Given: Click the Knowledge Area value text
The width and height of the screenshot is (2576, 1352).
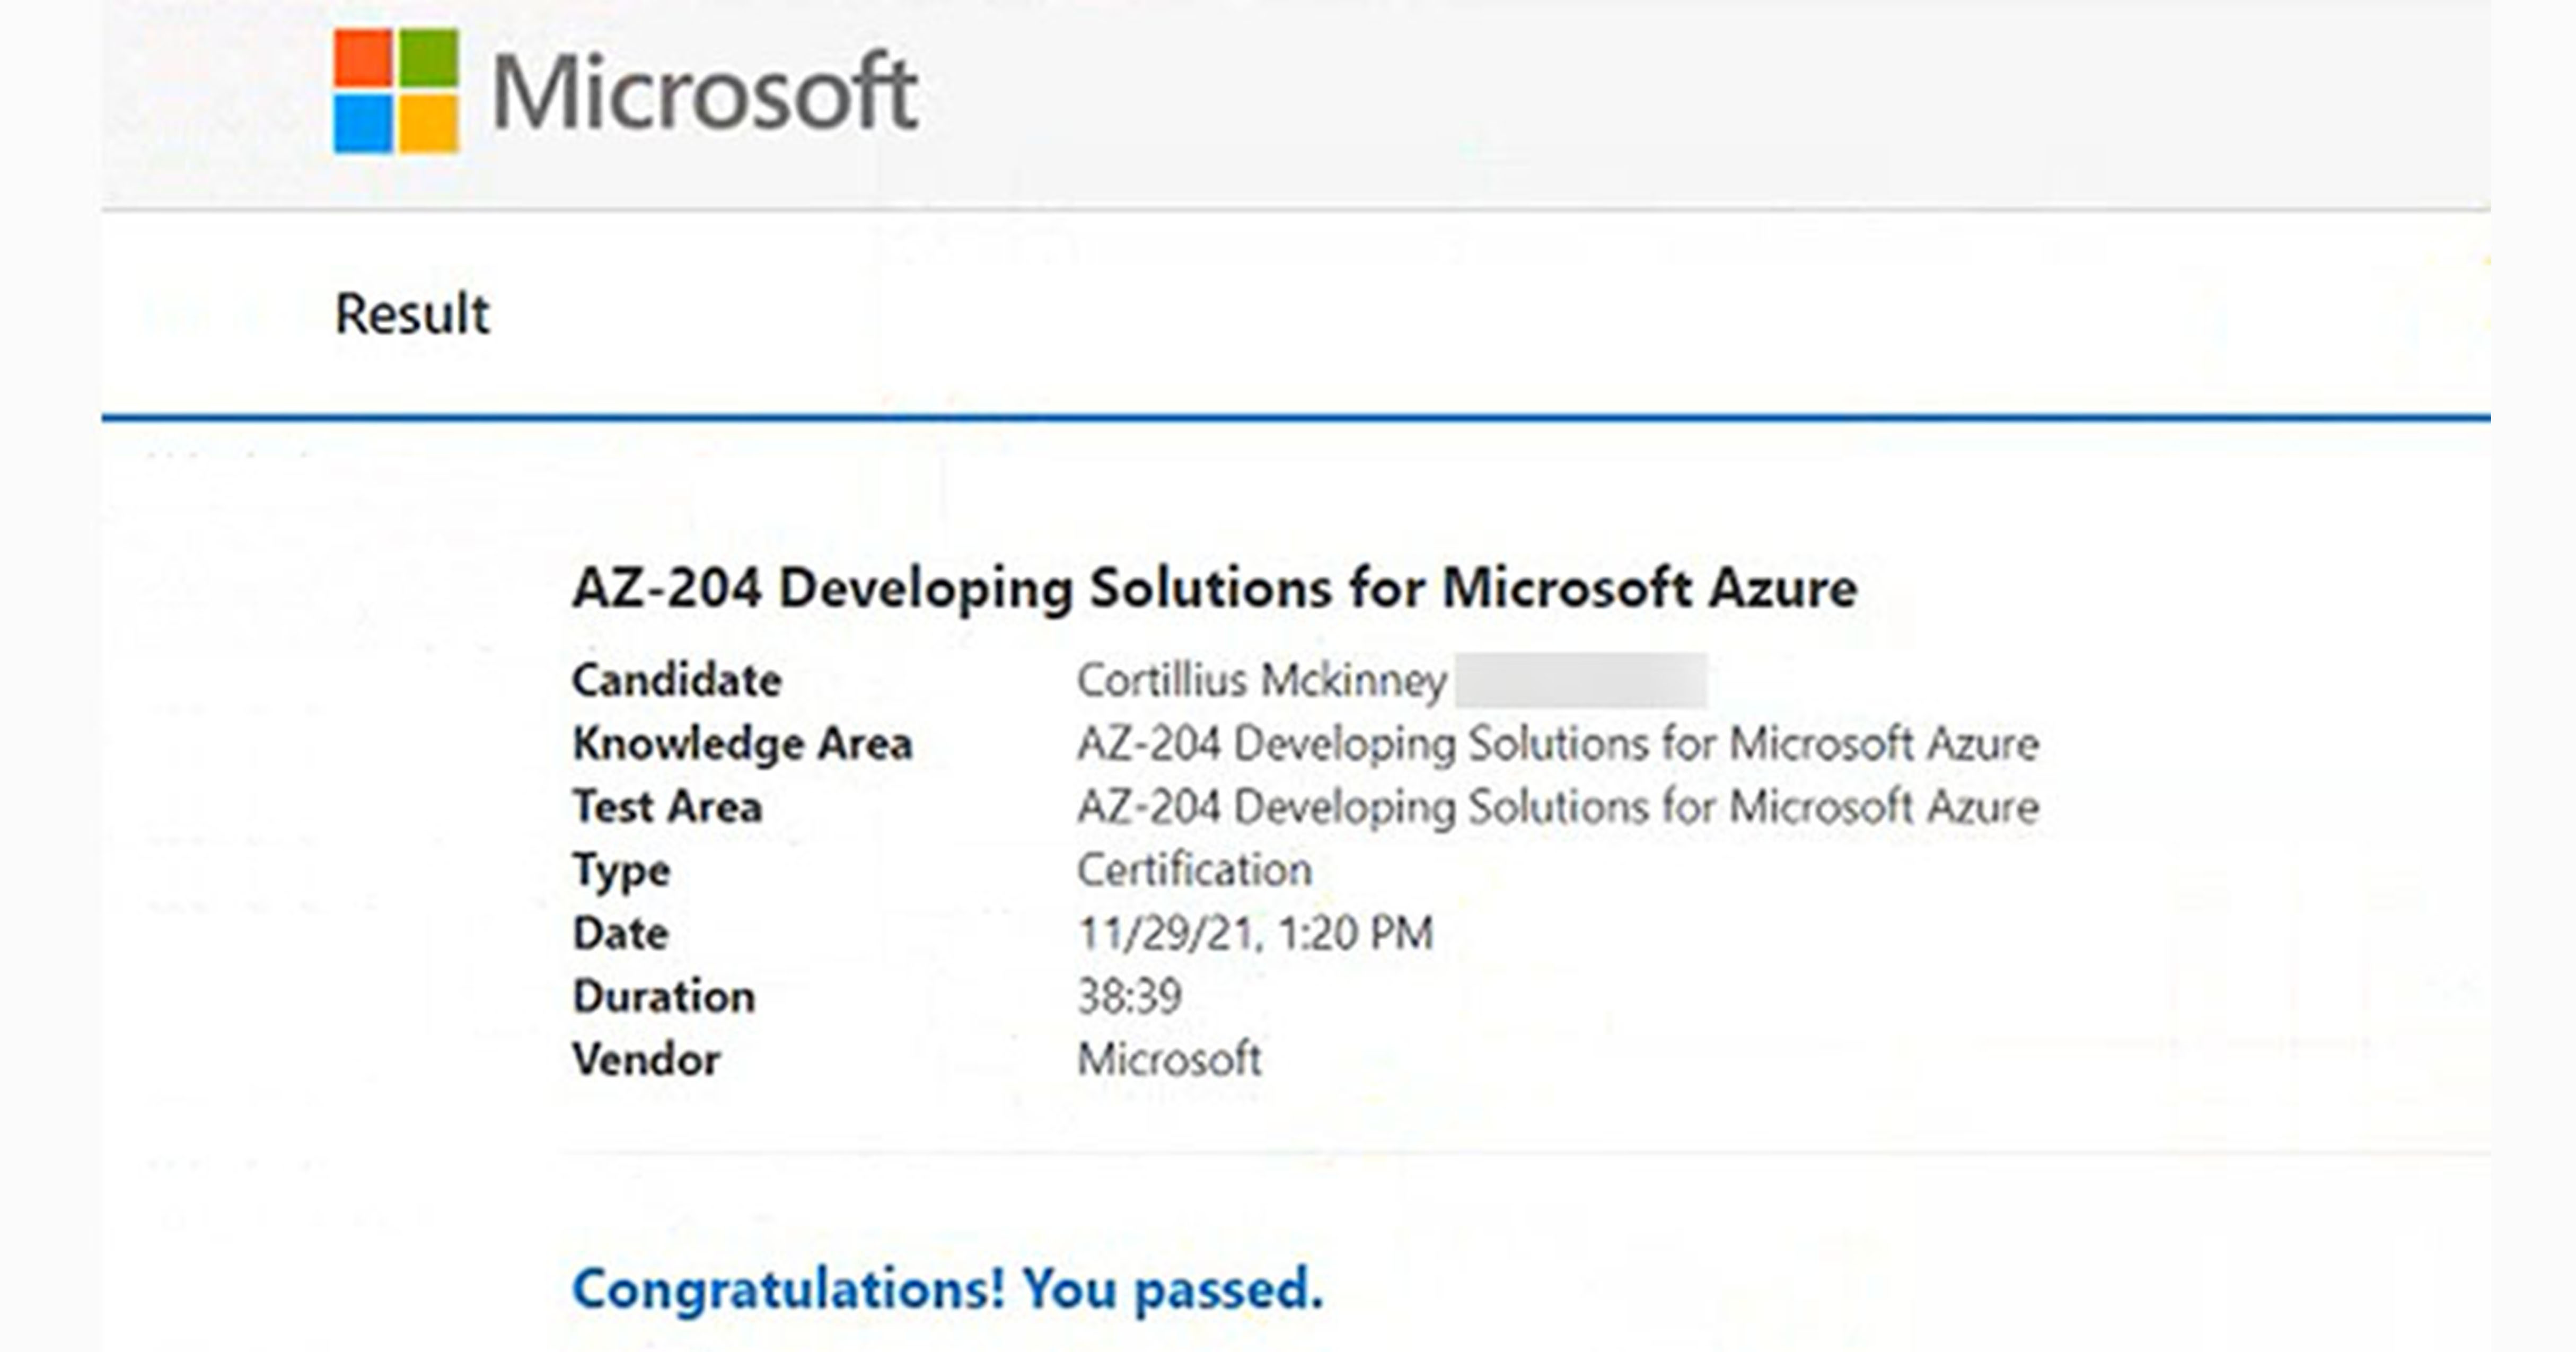Looking at the screenshot, I should pos(1557,744).
